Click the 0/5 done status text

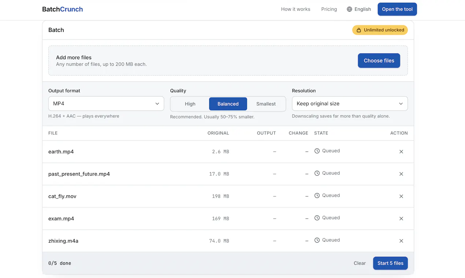[60, 263]
